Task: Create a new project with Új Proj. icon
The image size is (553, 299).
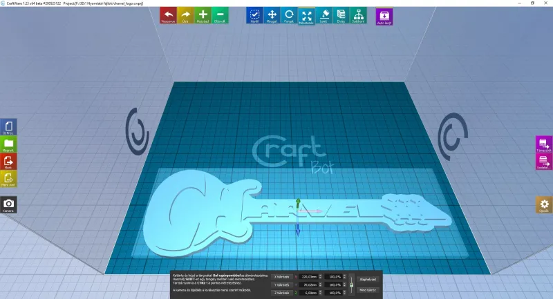Action: (8, 127)
